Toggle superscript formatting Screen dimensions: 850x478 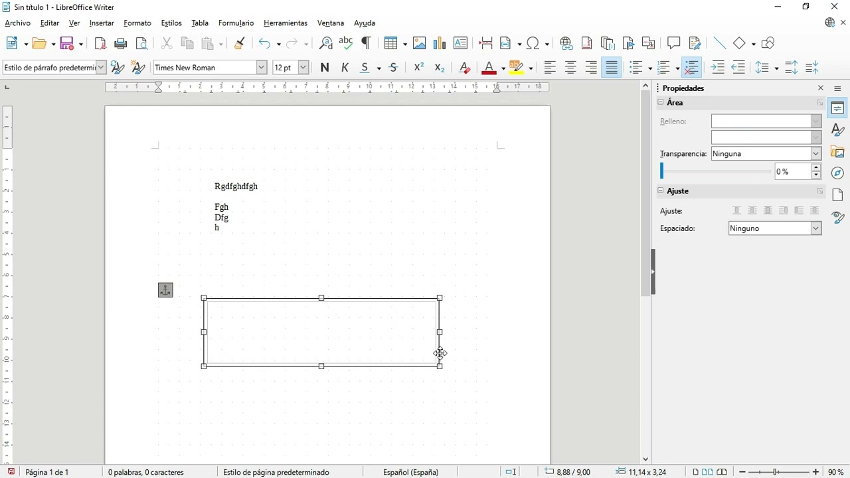419,68
